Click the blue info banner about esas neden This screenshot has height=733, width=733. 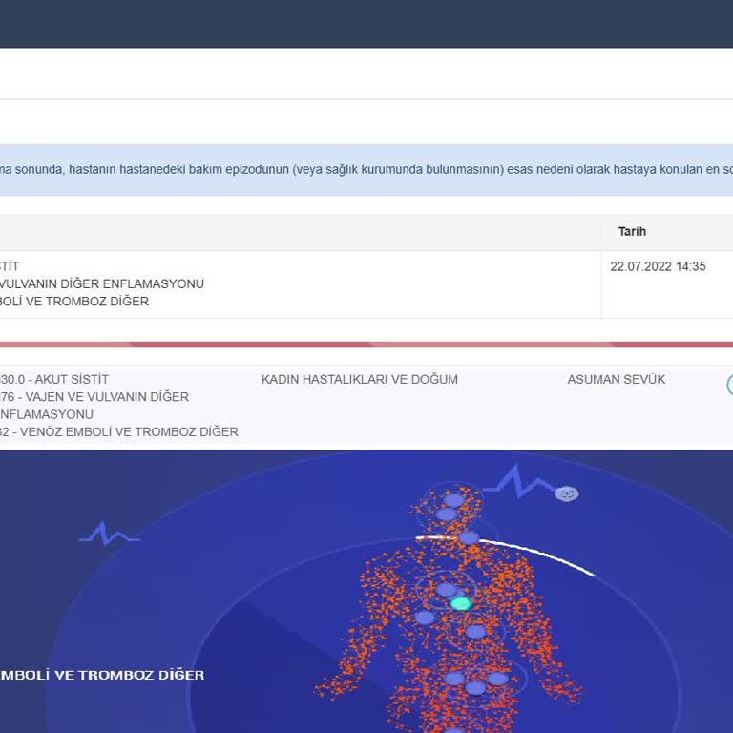pos(366,170)
